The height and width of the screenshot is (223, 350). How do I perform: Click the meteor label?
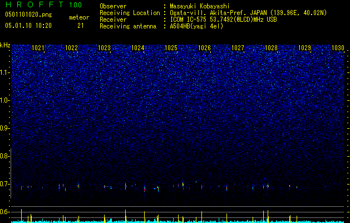79,17
